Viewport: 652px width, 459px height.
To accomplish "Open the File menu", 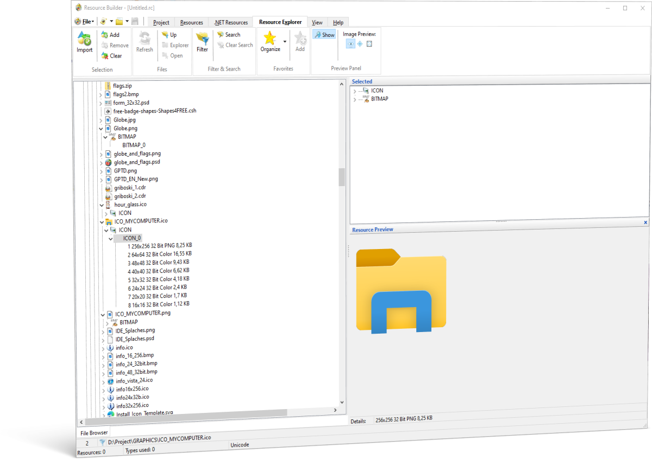I will pyautogui.click(x=84, y=22).
